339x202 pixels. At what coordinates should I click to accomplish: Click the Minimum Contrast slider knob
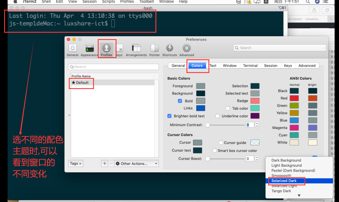208,125
